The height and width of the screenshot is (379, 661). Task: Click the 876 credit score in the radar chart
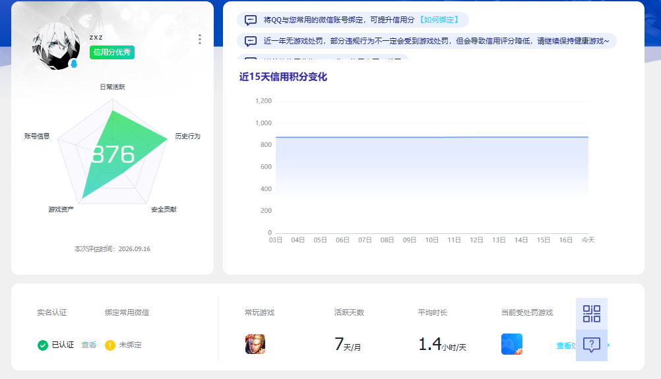pyautogui.click(x=113, y=154)
